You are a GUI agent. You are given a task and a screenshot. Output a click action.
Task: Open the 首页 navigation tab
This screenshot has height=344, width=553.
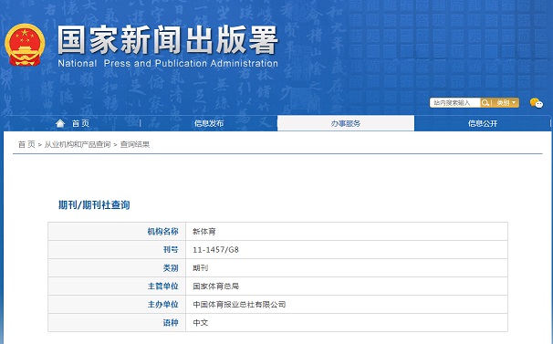pyautogui.click(x=81, y=123)
